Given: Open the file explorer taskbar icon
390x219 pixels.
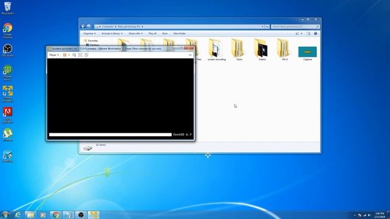Looking at the screenshot, I should pos(30,215).
